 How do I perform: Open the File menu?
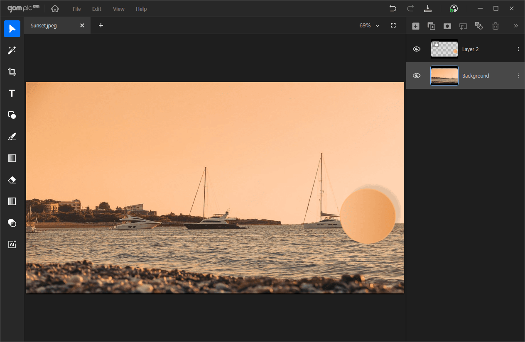click(76, 9)
